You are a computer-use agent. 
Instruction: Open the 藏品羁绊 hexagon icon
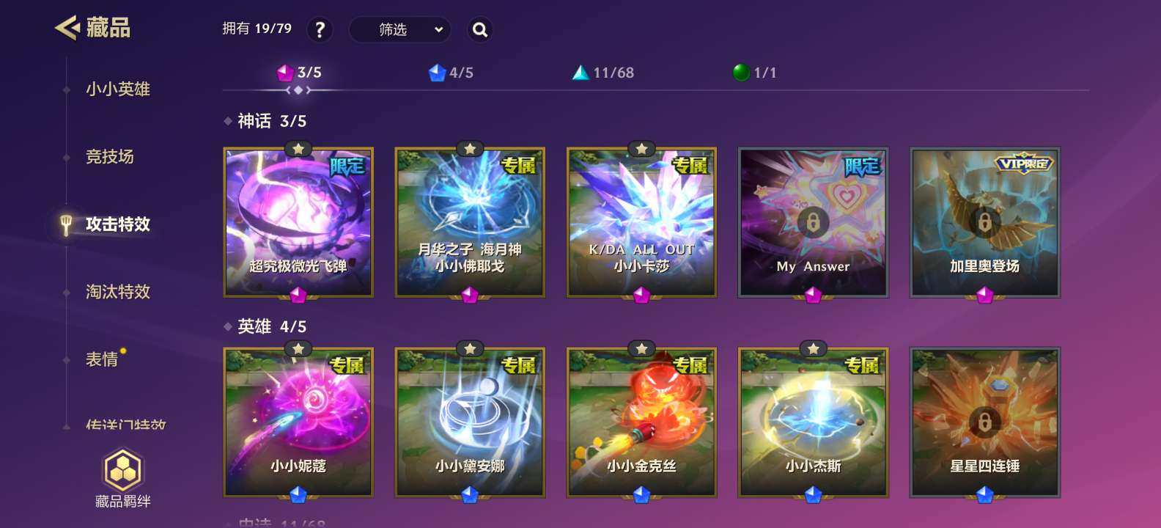coord(123,470)
